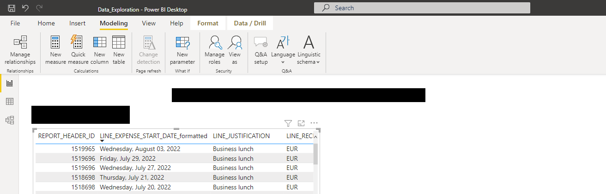Open Manage roles dialog
This screenshot has height=194, width=606.
214,50
